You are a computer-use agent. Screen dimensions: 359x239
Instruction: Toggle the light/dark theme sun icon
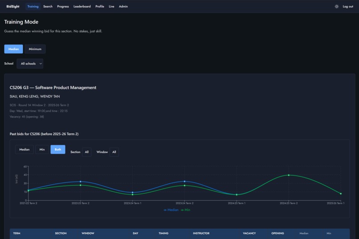(x=336, y=6)
